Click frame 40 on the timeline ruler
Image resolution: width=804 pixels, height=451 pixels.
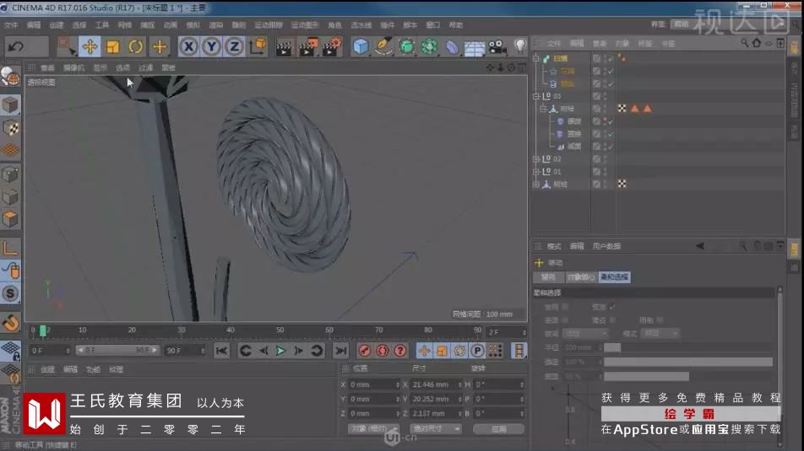click(x=231, y=330)
